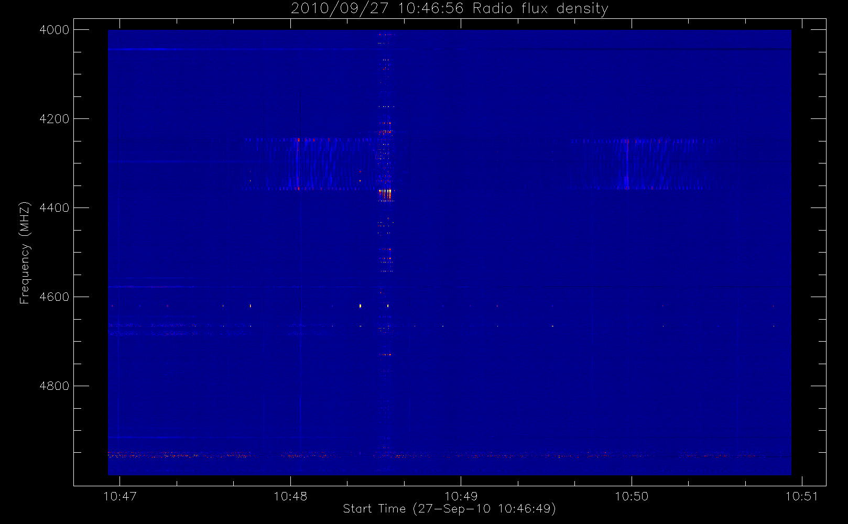848x524 pixels.
Task: Click the 'Start Time (27-Sep-10 10:46:49)' label
Action: click(x=449, y=509)
